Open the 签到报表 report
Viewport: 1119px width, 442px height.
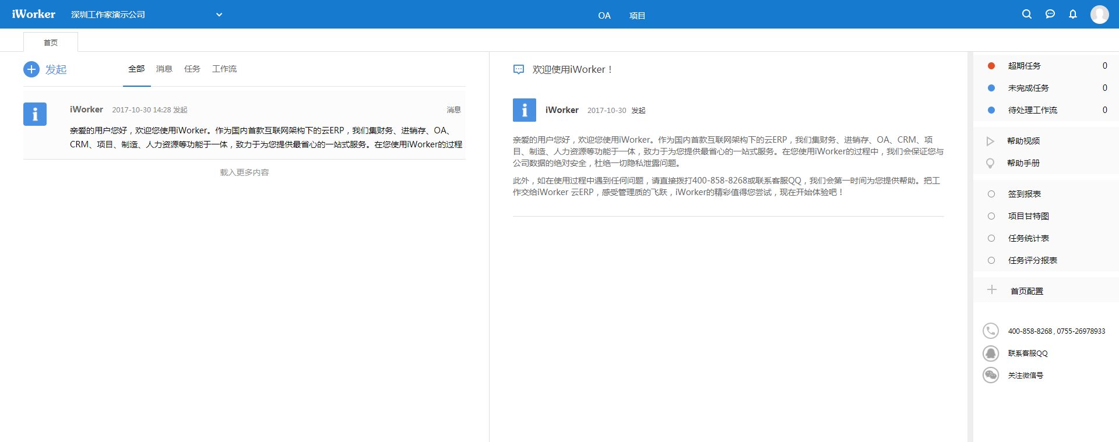click(1025, 194)
